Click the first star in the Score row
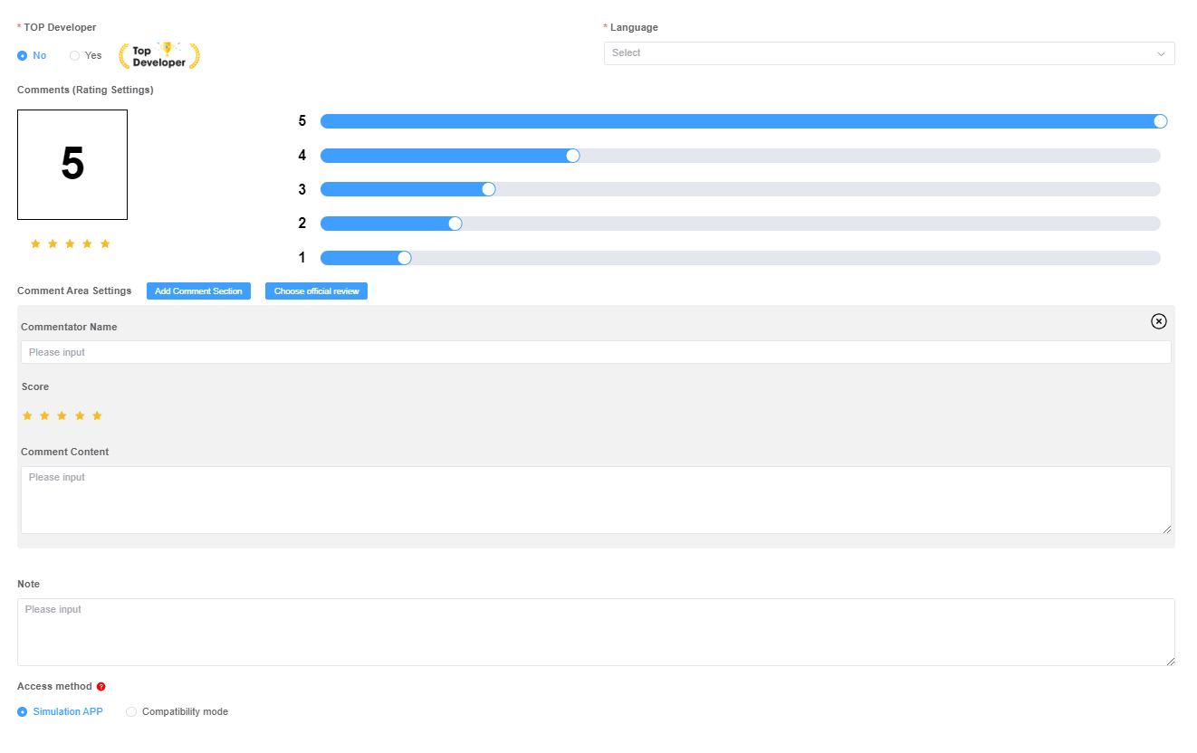This screenshot has width=1197, height=753. [27, 415]
